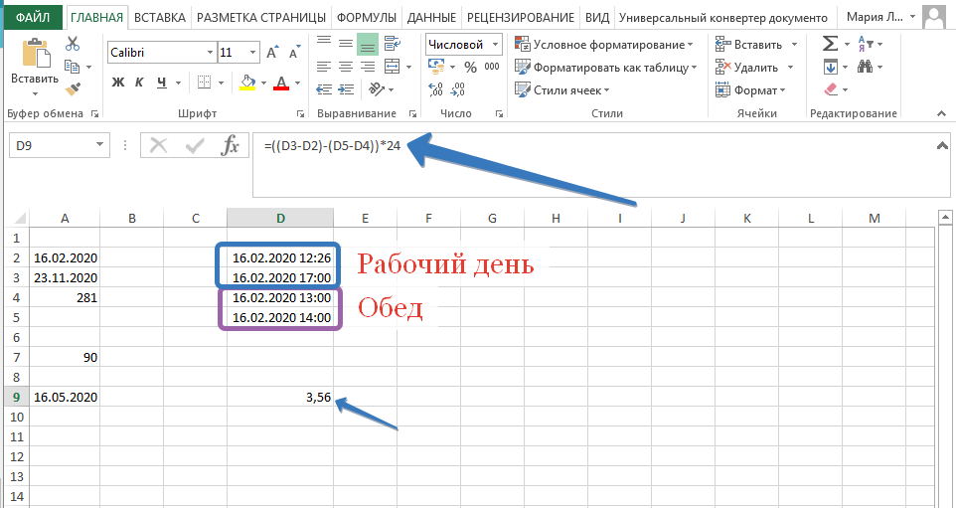Image resolution: width=956 pixels, height=508 pixels.
Task: Confirm formula entry with checkmark
Action: click(x=195, y=146)
